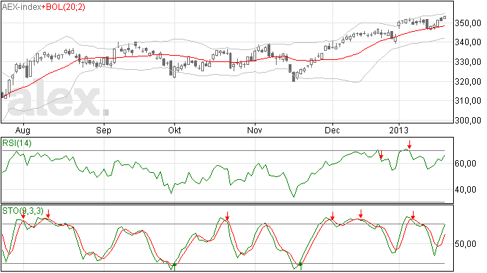Click the STO(9,3,3) panel label
Viewport: 487px width, 273px height.
[x=23, y=211]
